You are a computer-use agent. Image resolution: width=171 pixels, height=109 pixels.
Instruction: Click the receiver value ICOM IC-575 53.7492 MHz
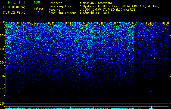(x=109, y=10)
